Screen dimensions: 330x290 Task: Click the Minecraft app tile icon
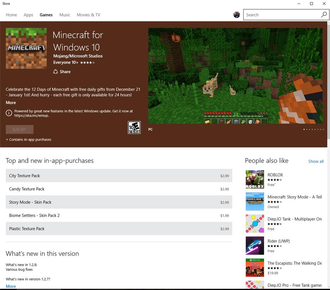26,48
